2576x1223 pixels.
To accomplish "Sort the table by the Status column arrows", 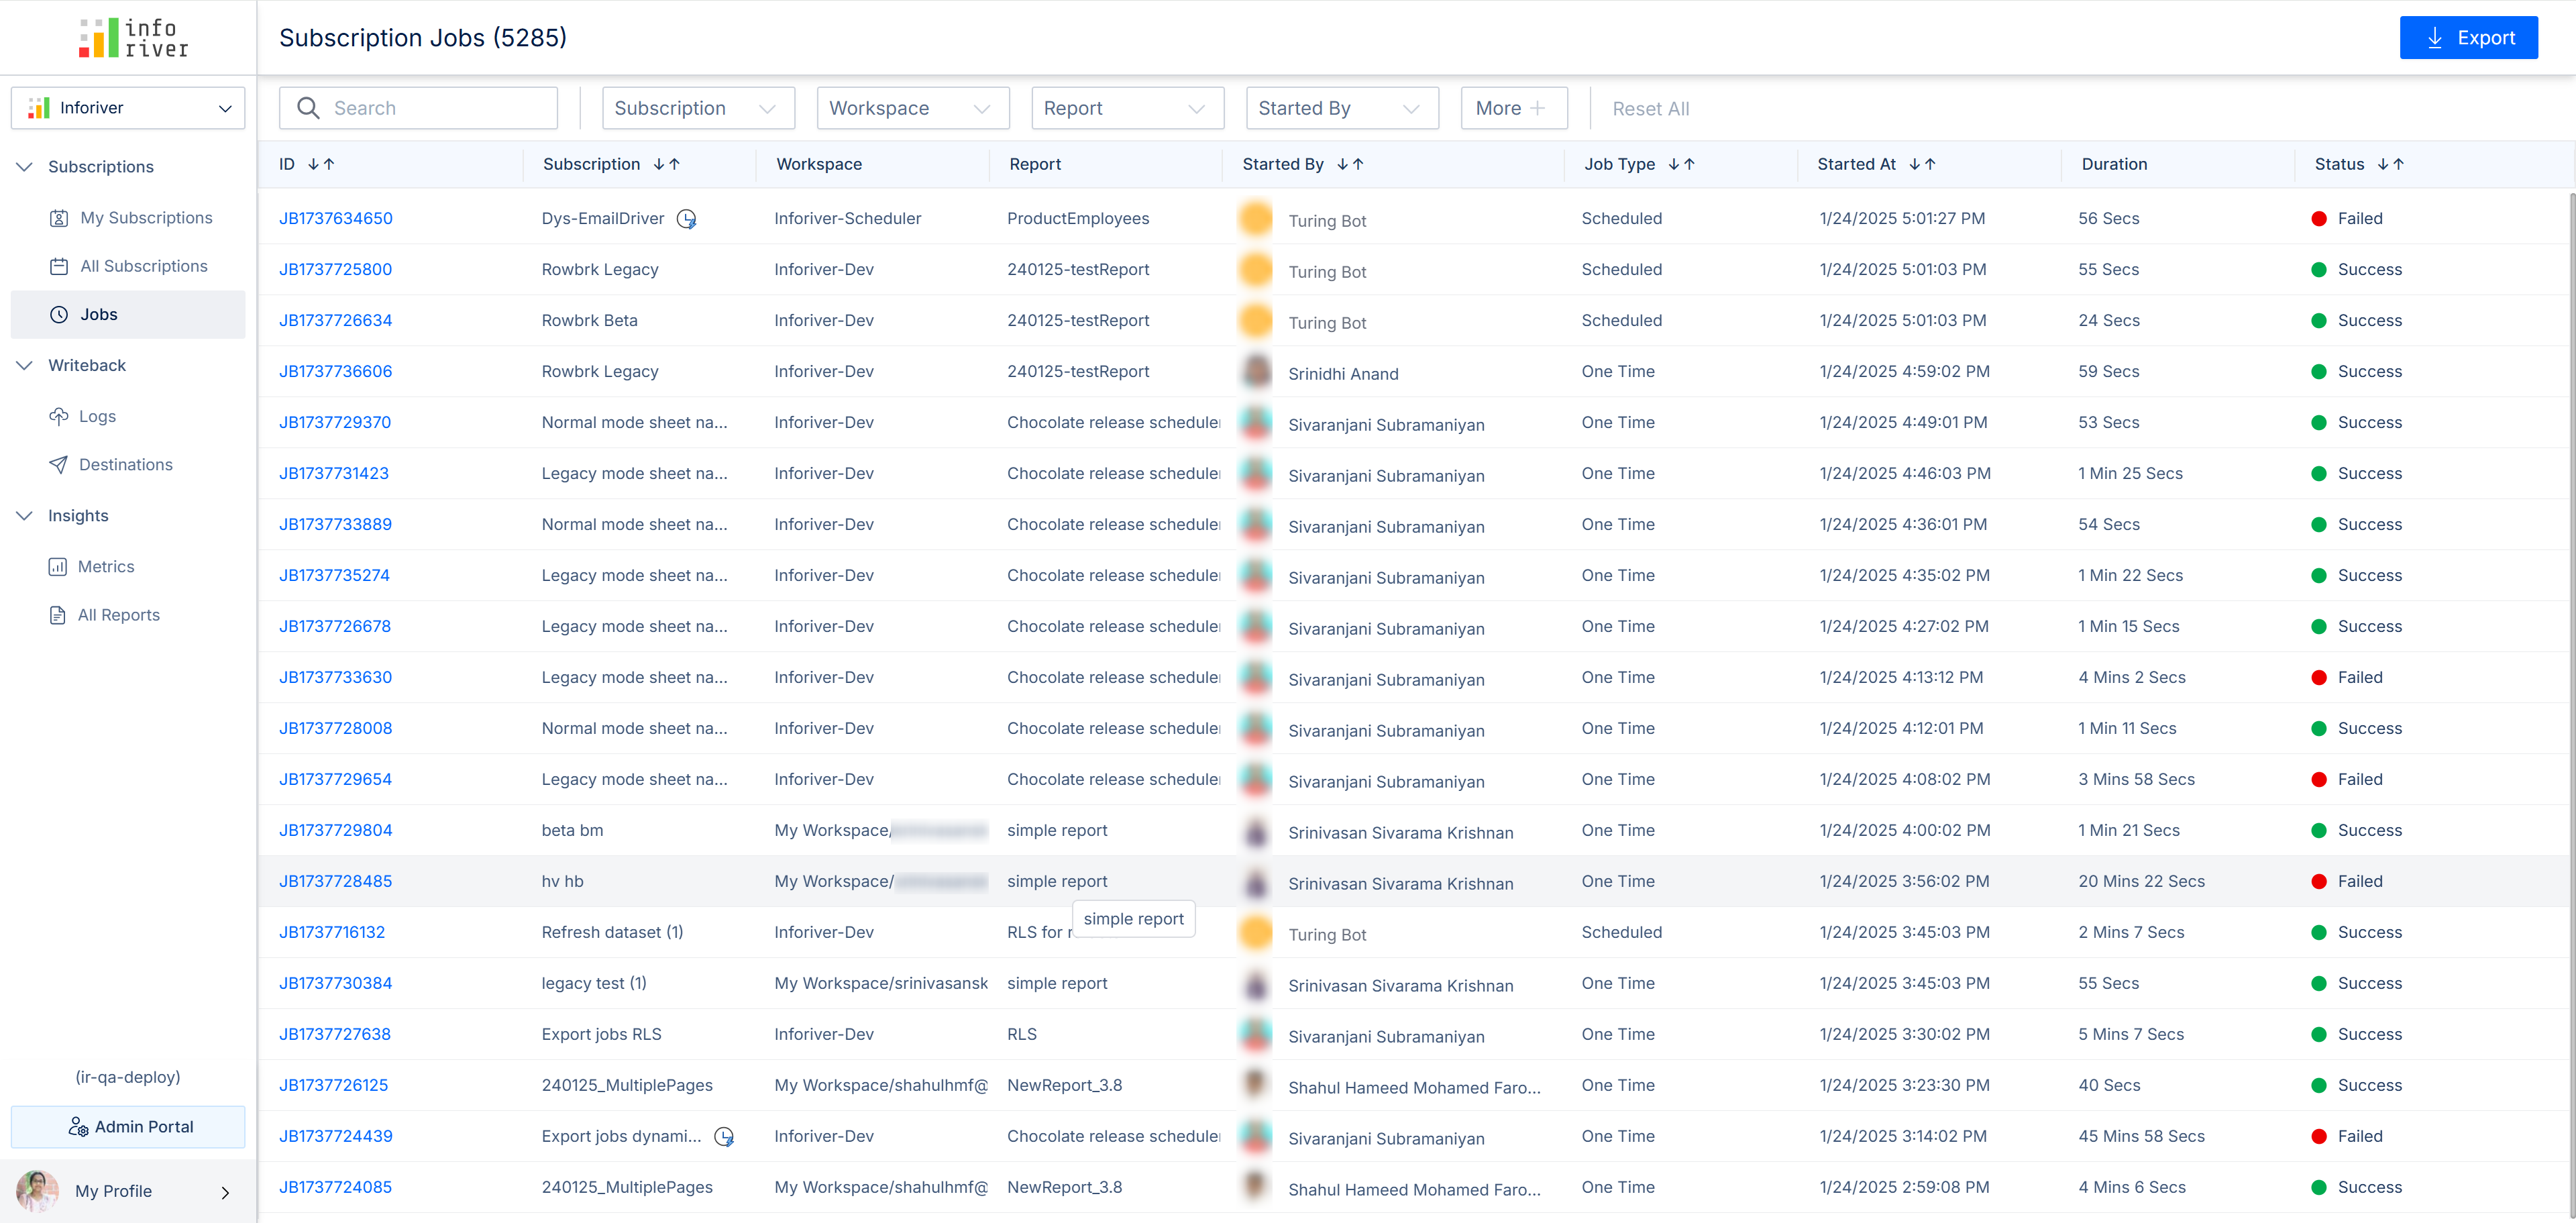I will coord(2390,164).
